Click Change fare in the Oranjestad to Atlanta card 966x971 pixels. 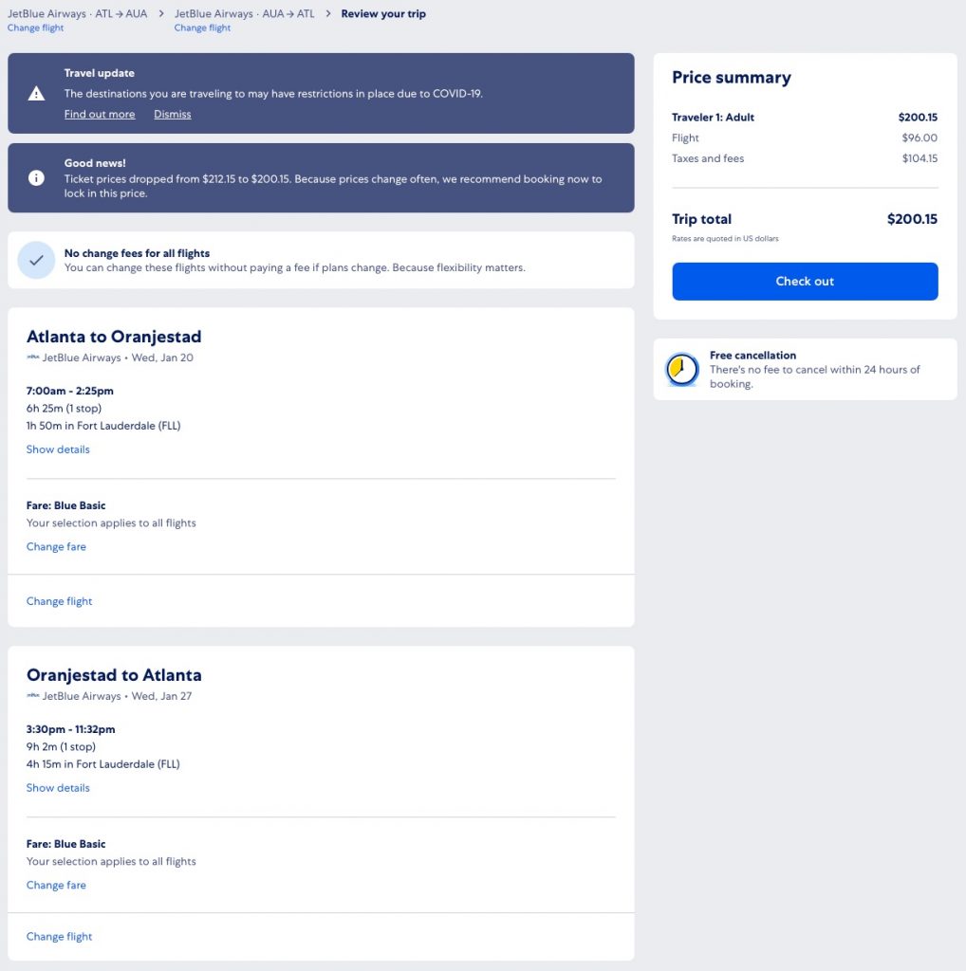tap(56, 886)
